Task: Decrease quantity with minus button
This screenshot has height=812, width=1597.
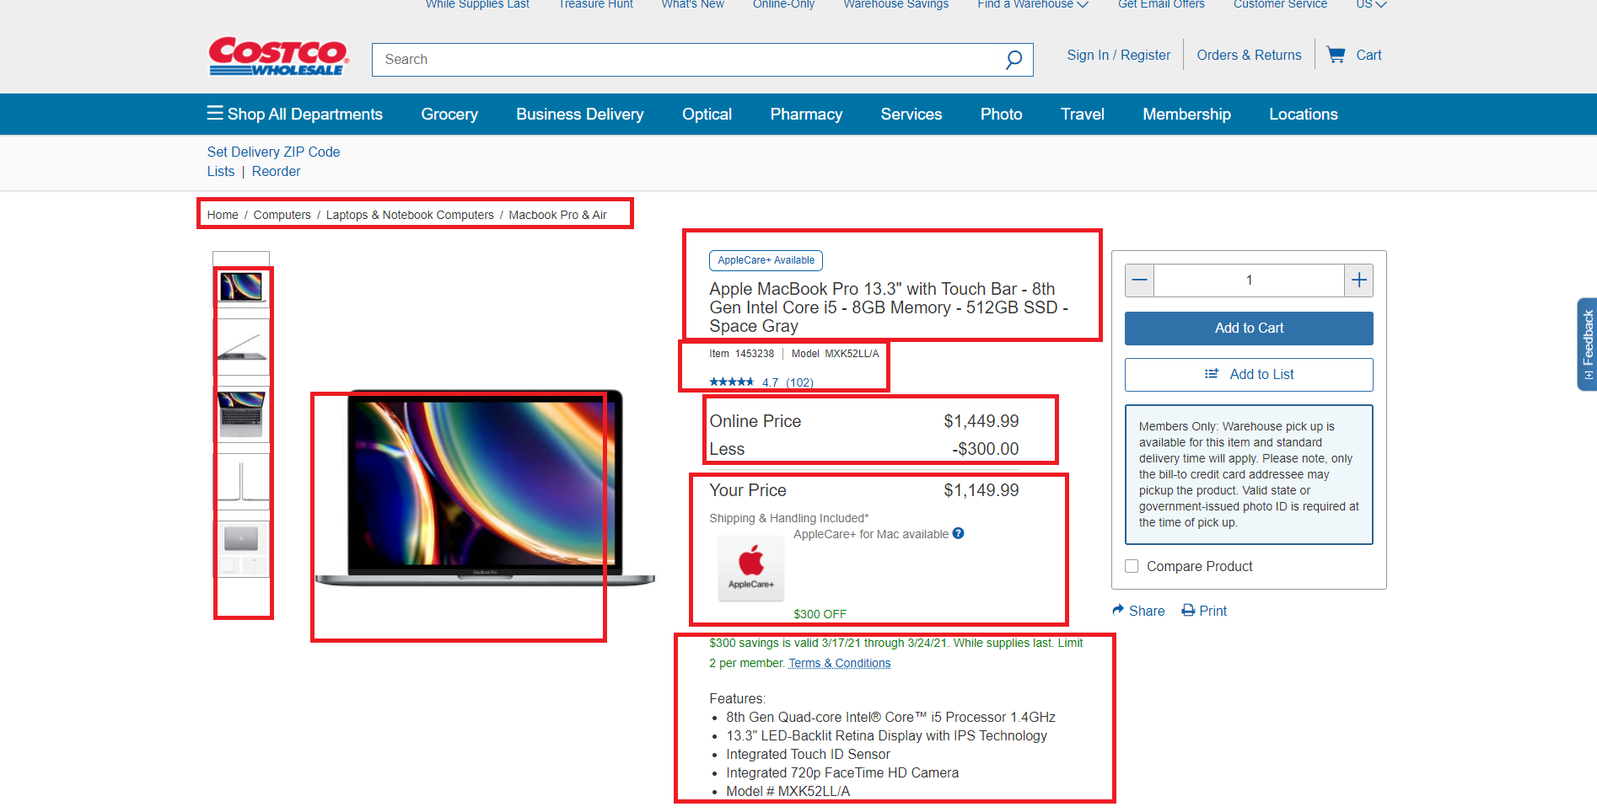Action: [1140, 280]
